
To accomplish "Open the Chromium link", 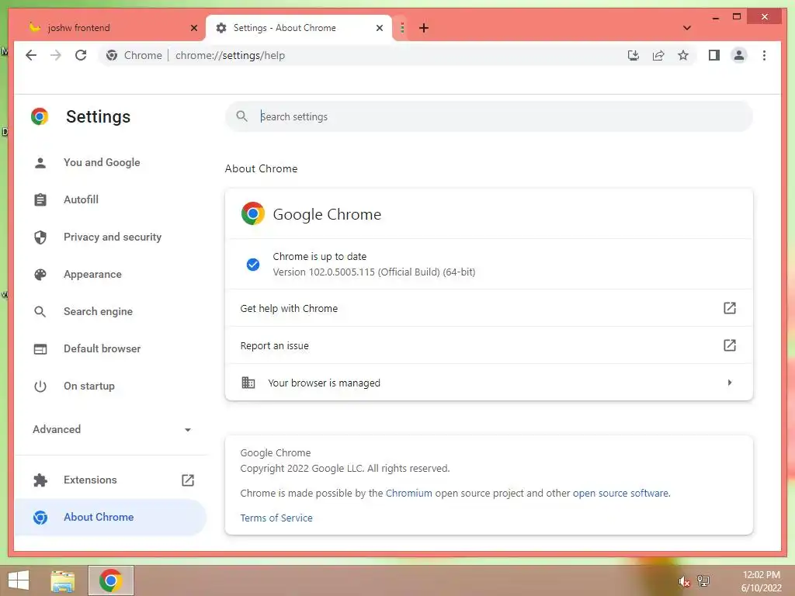I will 408,493.
